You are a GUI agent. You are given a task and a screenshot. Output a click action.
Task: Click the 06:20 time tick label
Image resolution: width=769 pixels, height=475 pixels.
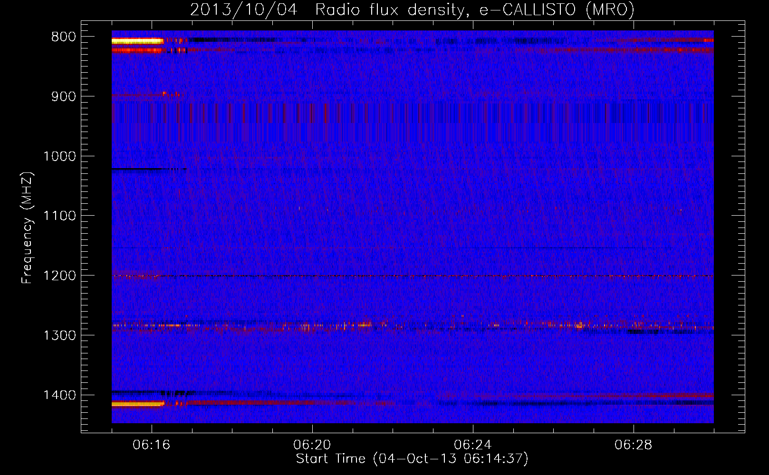point(312,445)
